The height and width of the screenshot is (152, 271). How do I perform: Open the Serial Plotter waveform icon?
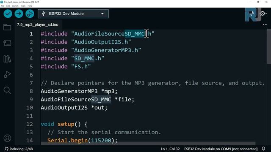[x=252, y=14]
